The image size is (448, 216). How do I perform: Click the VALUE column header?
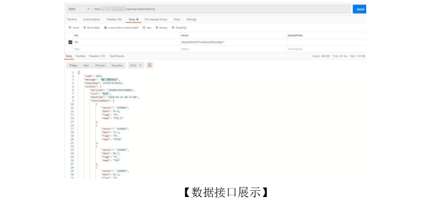click(x=184, y=36)
